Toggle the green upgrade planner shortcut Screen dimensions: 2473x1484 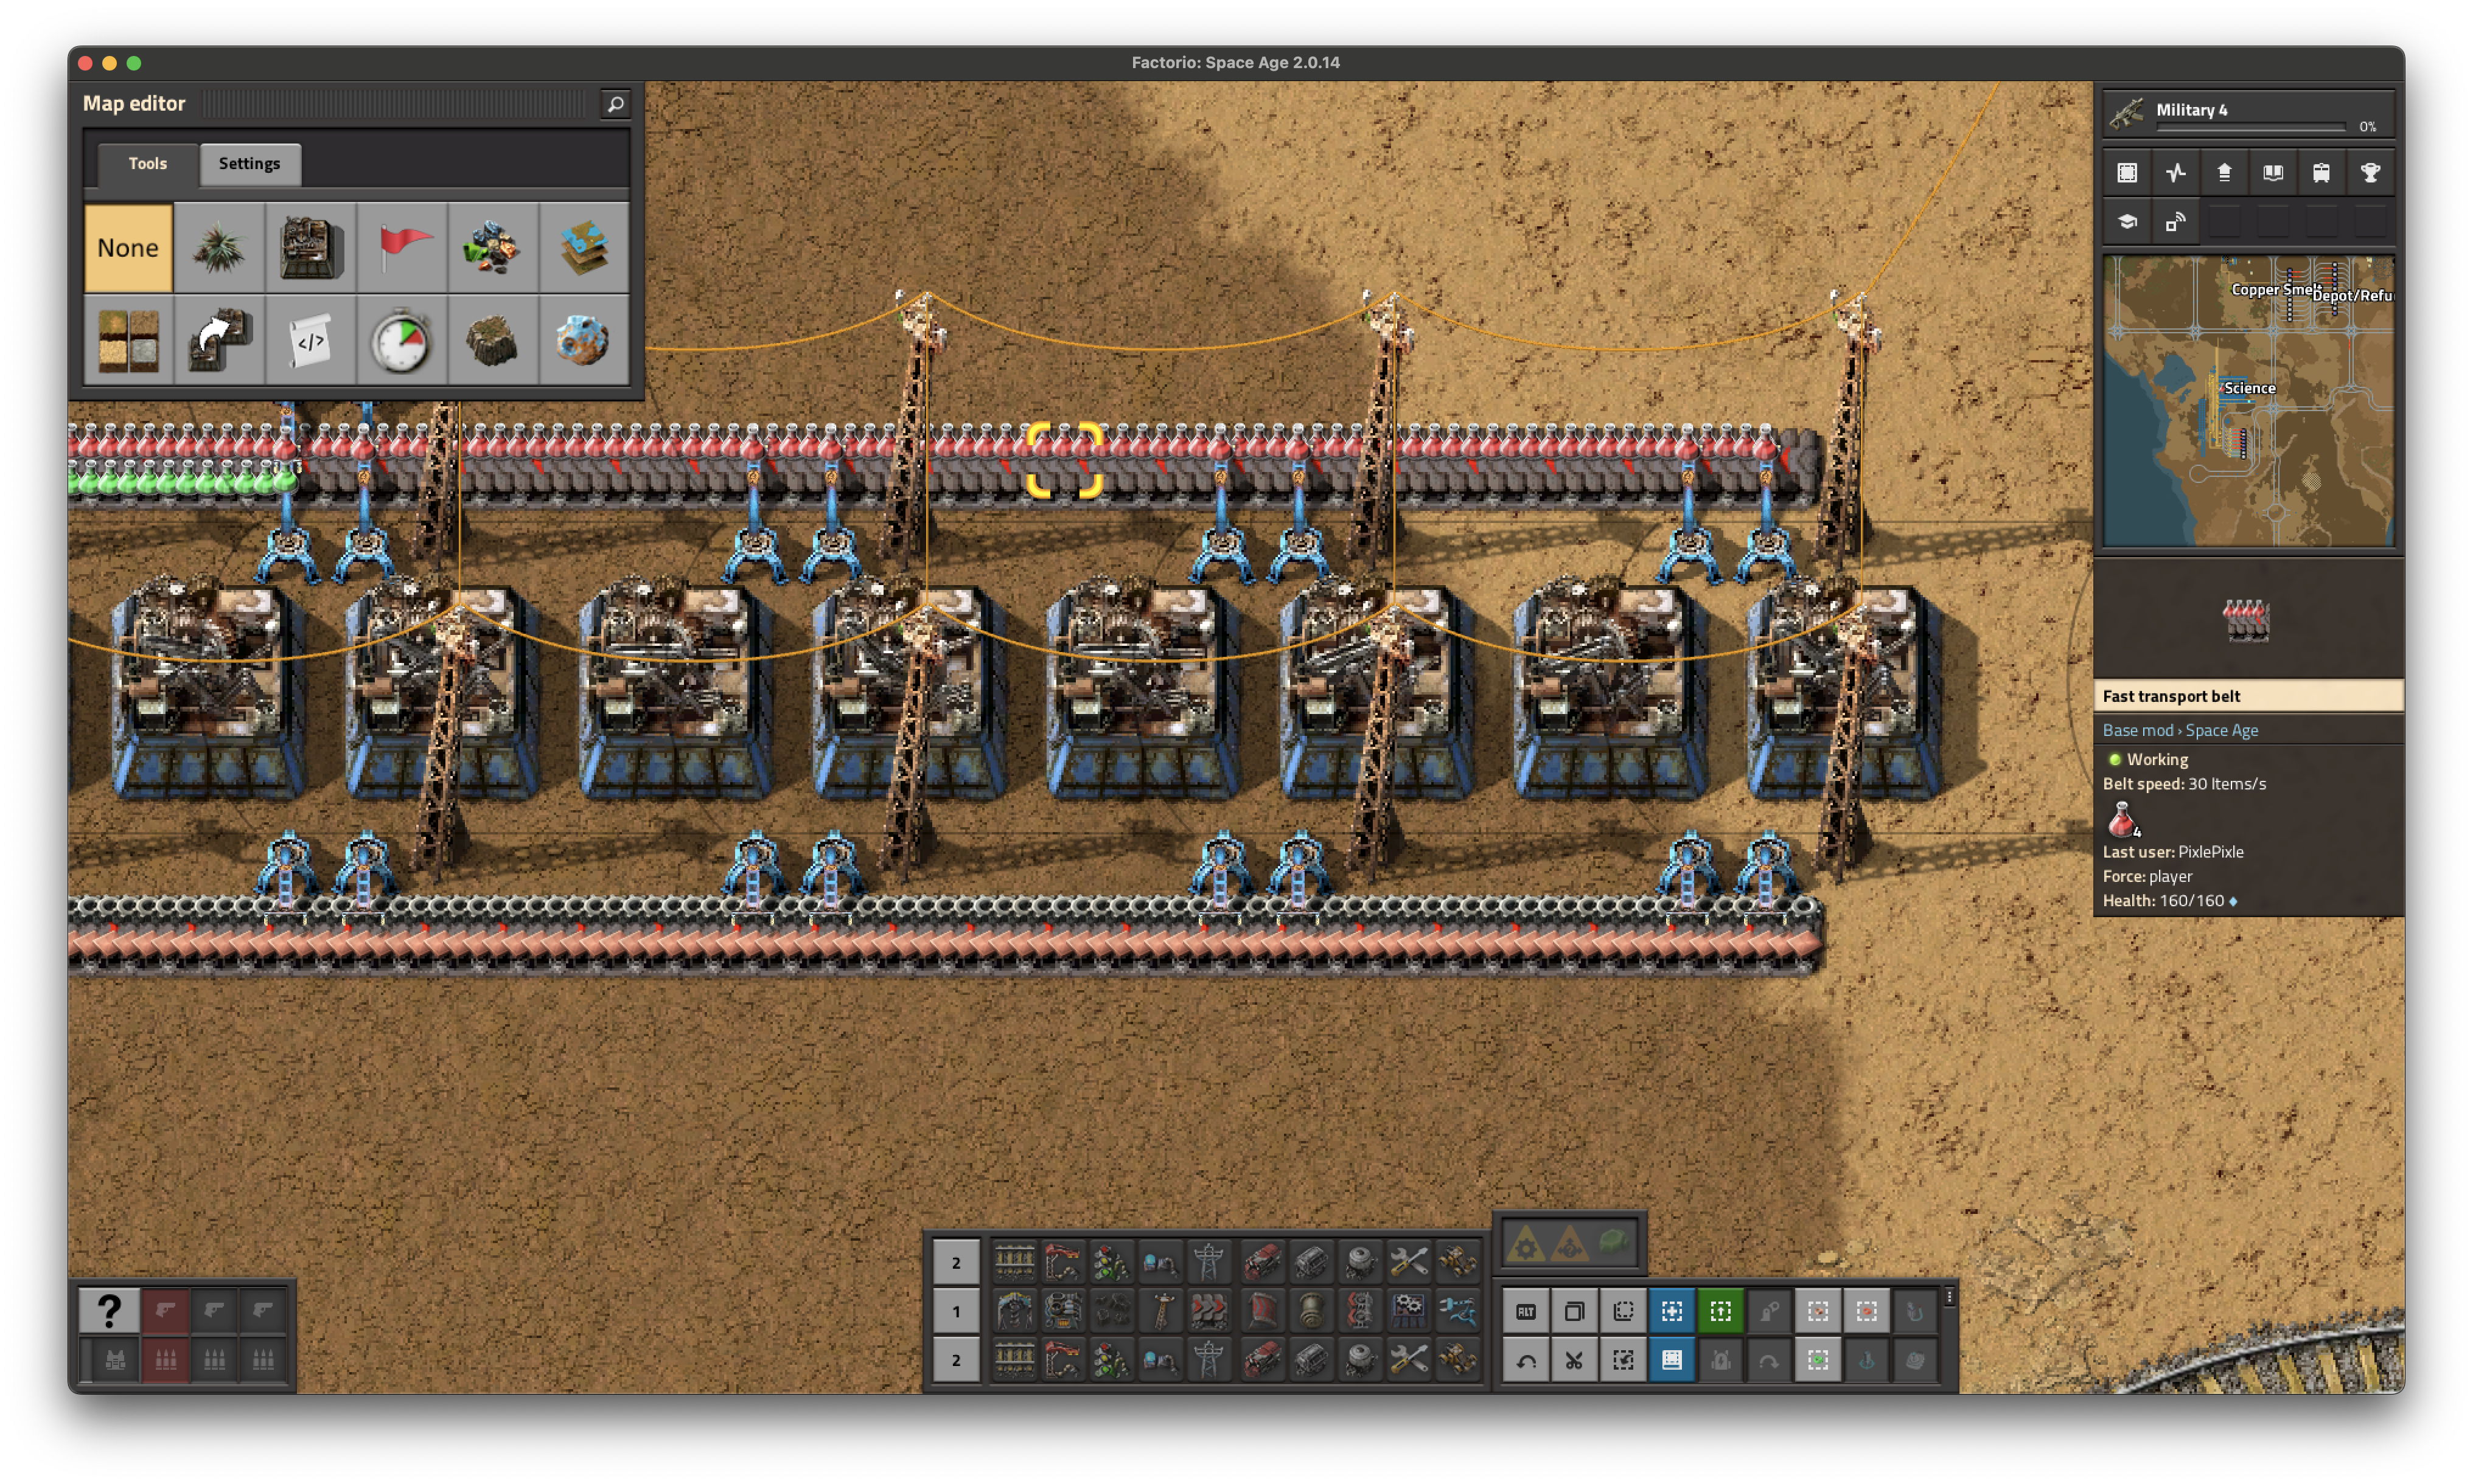click(1720, 1311)
